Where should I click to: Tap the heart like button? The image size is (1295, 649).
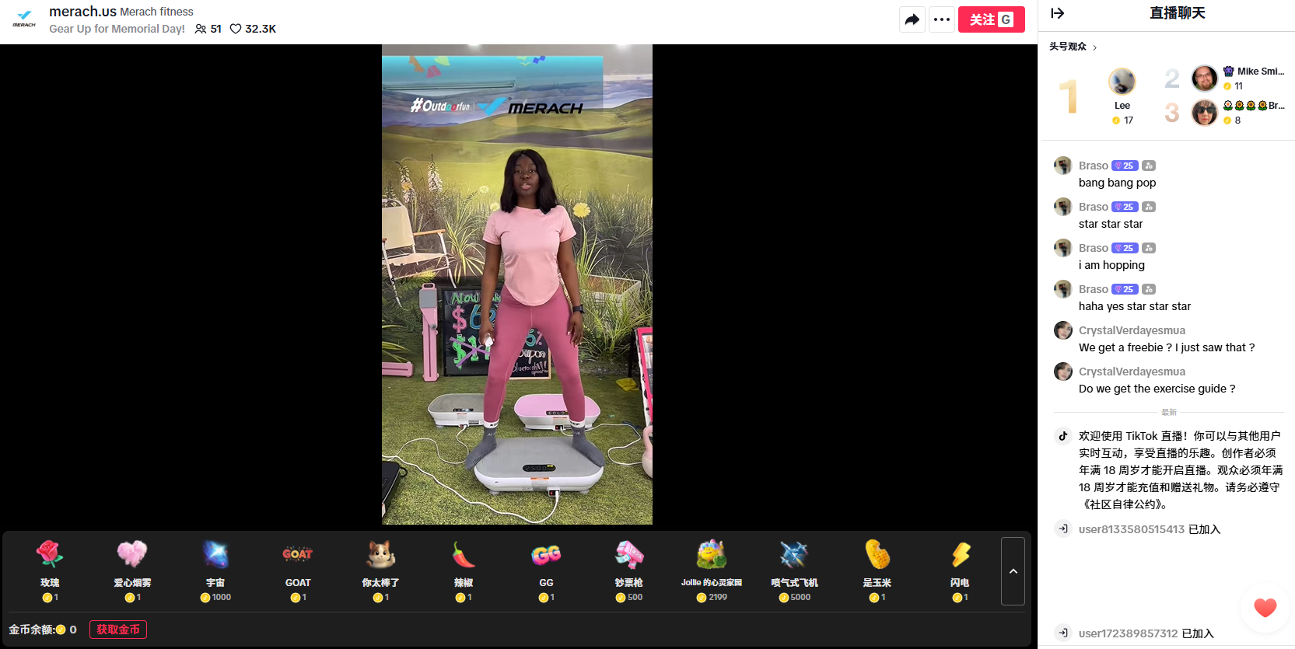(x=1265, y=607)
